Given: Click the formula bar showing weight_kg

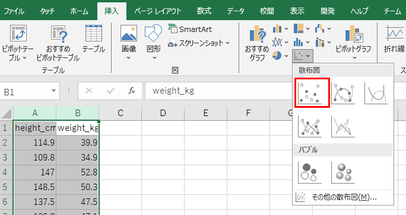Looking at the screenshot, I should point(218,91).
